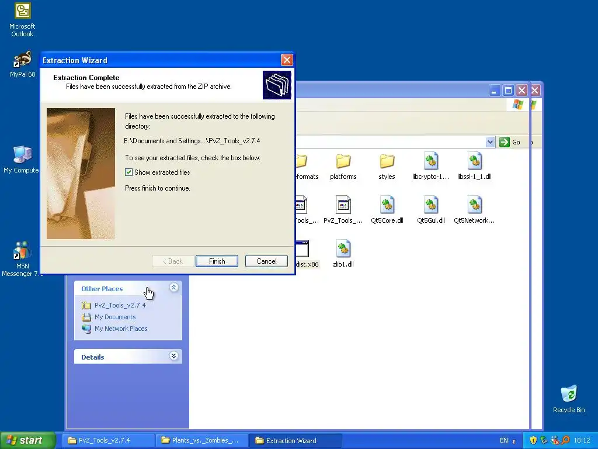This screenshot has width=598, height=449.
Task: Click Cancel in the Extraction Wizard
Action: [x=266, y=261]
